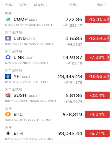Open the COMP coin logo
Image resolution: width=111 pixels, height=144 pixels.
(8, 19)
